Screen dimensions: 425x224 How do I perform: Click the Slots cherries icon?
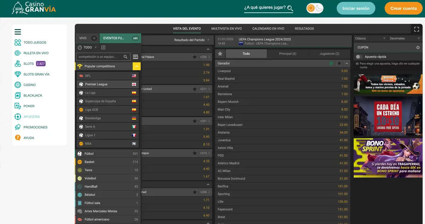[x=18, y=64]
